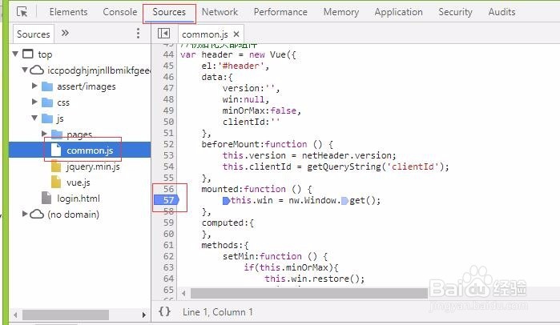Switch to the Console tab
Viewport: 560px width, 325px height.
point(119,12)
